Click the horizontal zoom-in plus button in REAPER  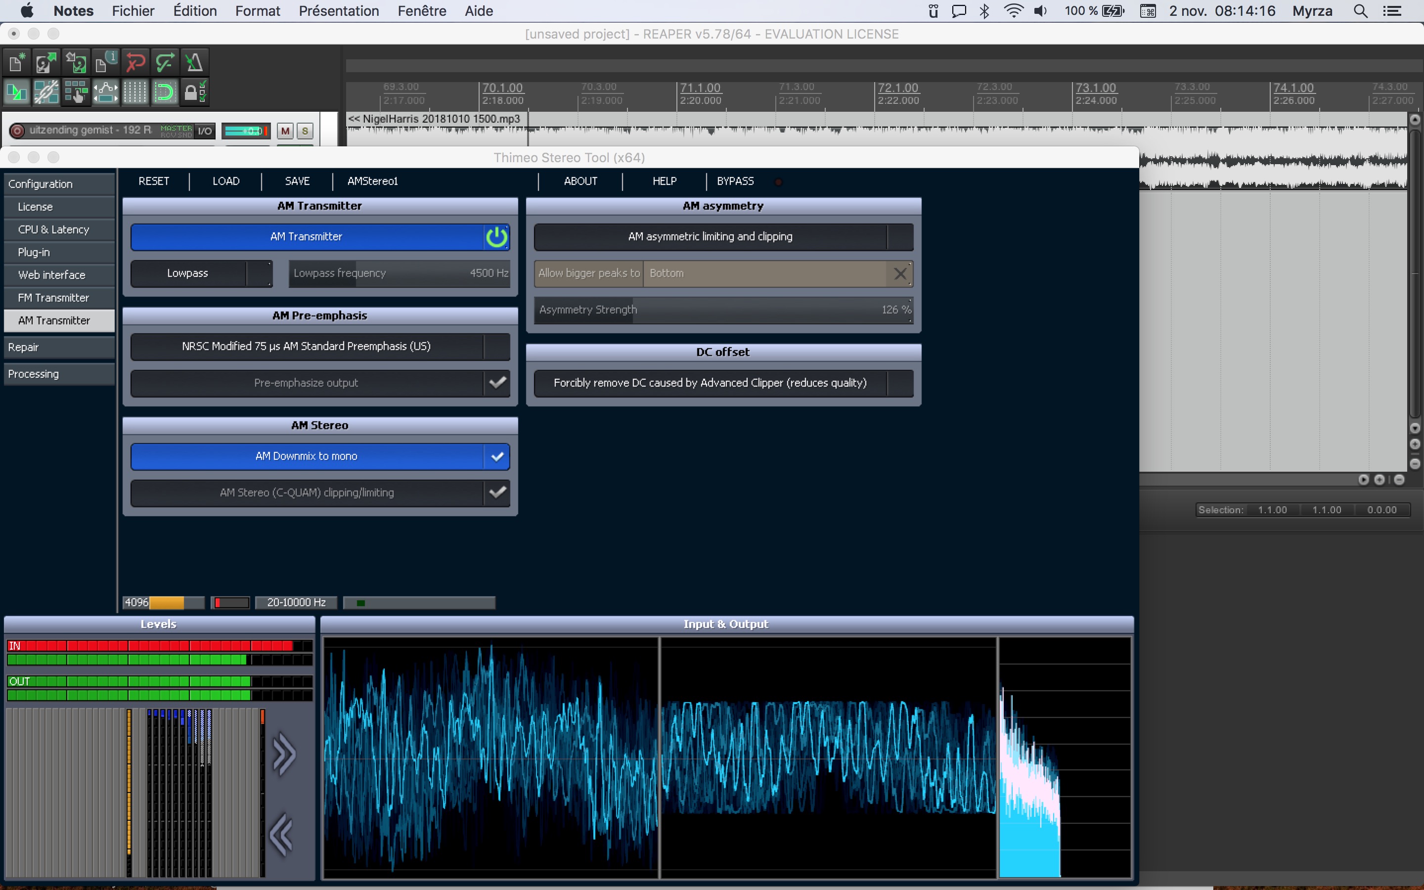point(1379,480)
